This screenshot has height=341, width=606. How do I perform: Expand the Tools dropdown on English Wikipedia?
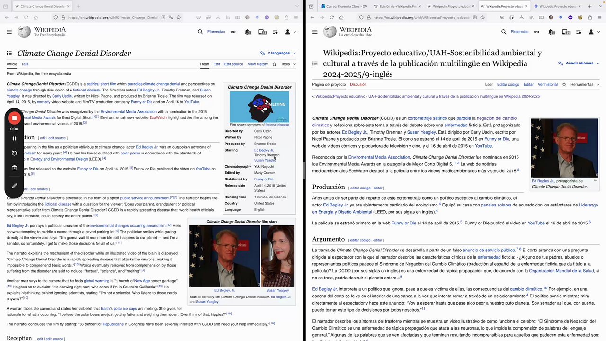coord(288,64)
